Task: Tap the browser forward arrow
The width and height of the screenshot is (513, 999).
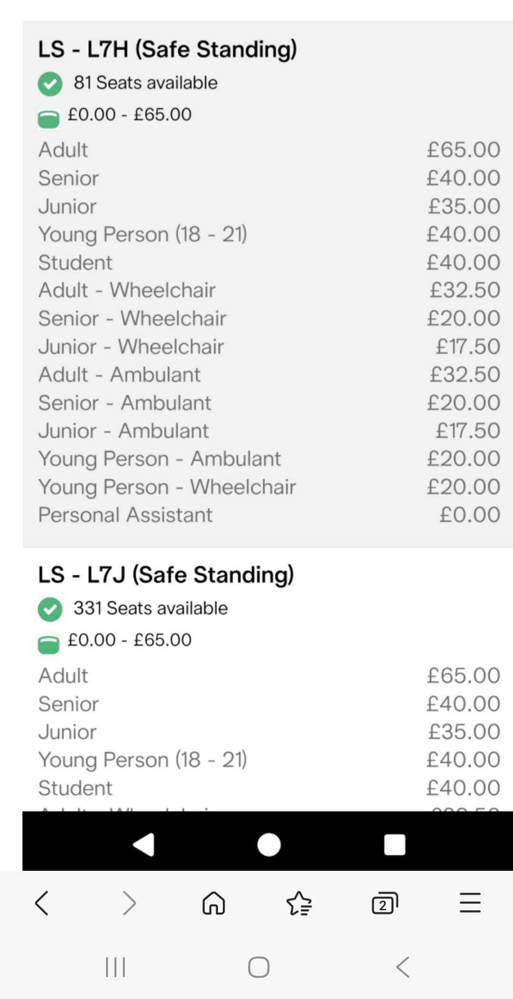Action: click(x=129, y=903)
